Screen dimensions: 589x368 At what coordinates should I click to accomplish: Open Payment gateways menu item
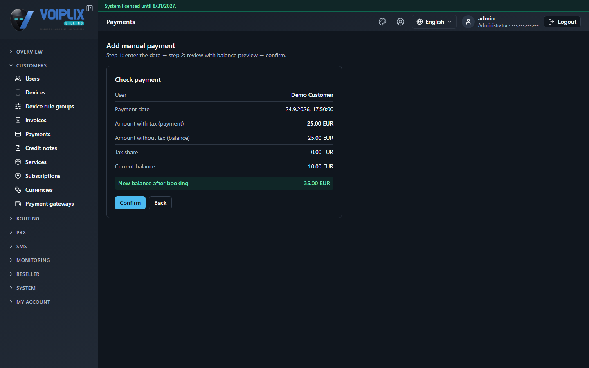tap(49, 204)
